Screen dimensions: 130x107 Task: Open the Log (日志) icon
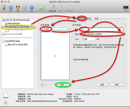click(x=126, y=8)
